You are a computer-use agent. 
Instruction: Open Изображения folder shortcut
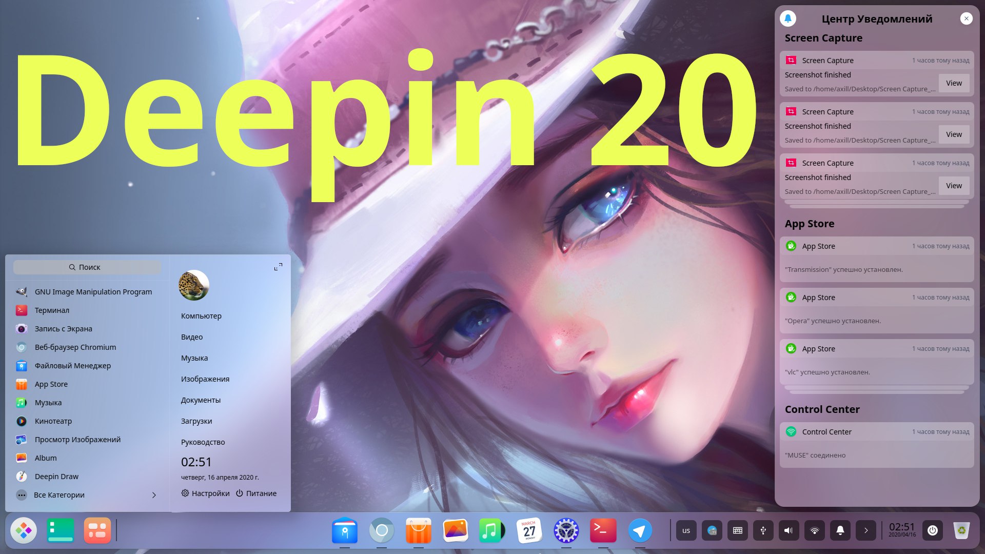(x=205, y=379)
